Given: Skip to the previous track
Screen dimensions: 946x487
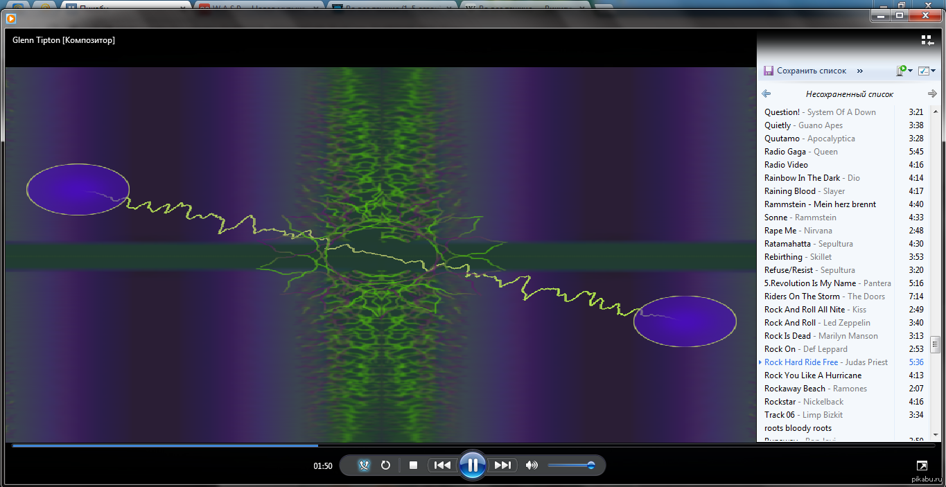Looking at the screenshot, I should click(x=442, y=466).
